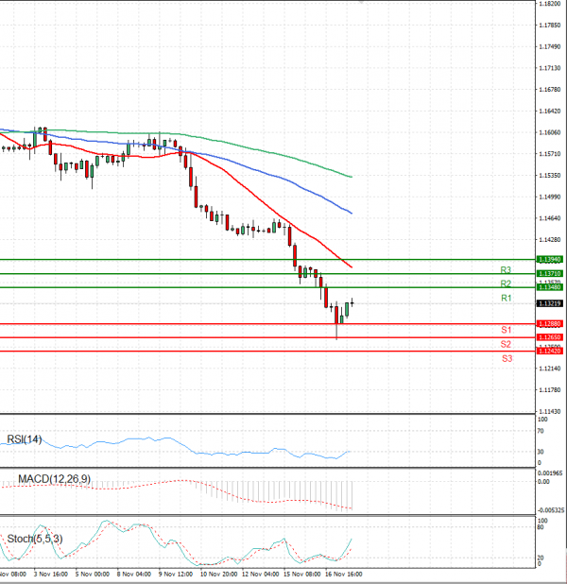
Task: Click the red 1.12420 price tag
Action: [x=550, y=352]
